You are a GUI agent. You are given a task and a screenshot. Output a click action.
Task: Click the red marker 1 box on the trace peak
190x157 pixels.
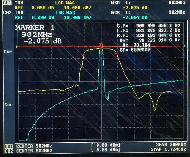[101, 46]
